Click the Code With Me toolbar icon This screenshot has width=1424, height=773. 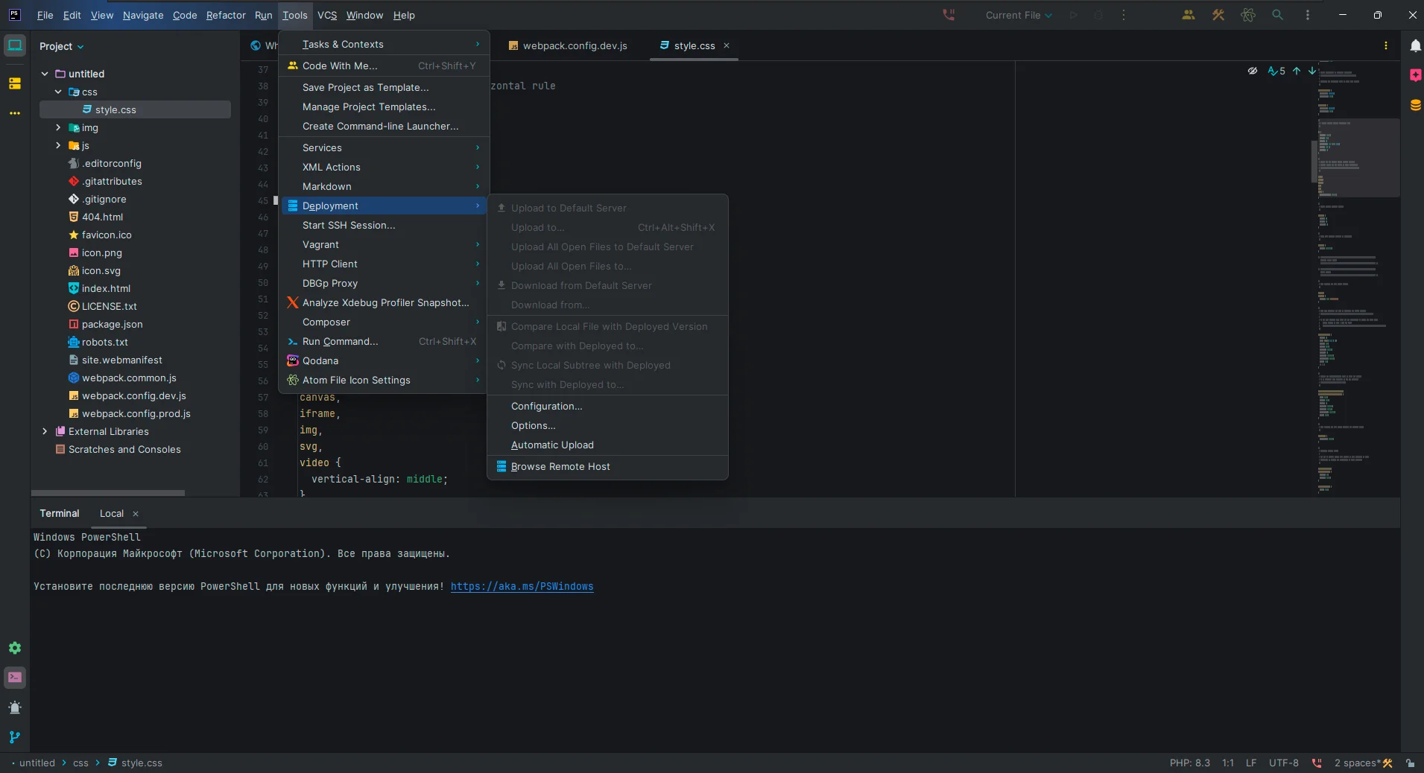click(1189, 15)
